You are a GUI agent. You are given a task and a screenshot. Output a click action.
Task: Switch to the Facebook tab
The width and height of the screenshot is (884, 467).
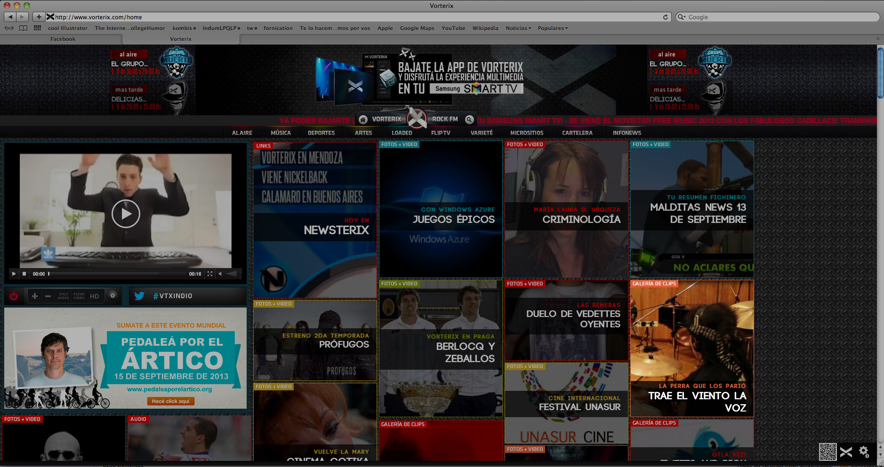click(63, 39)
